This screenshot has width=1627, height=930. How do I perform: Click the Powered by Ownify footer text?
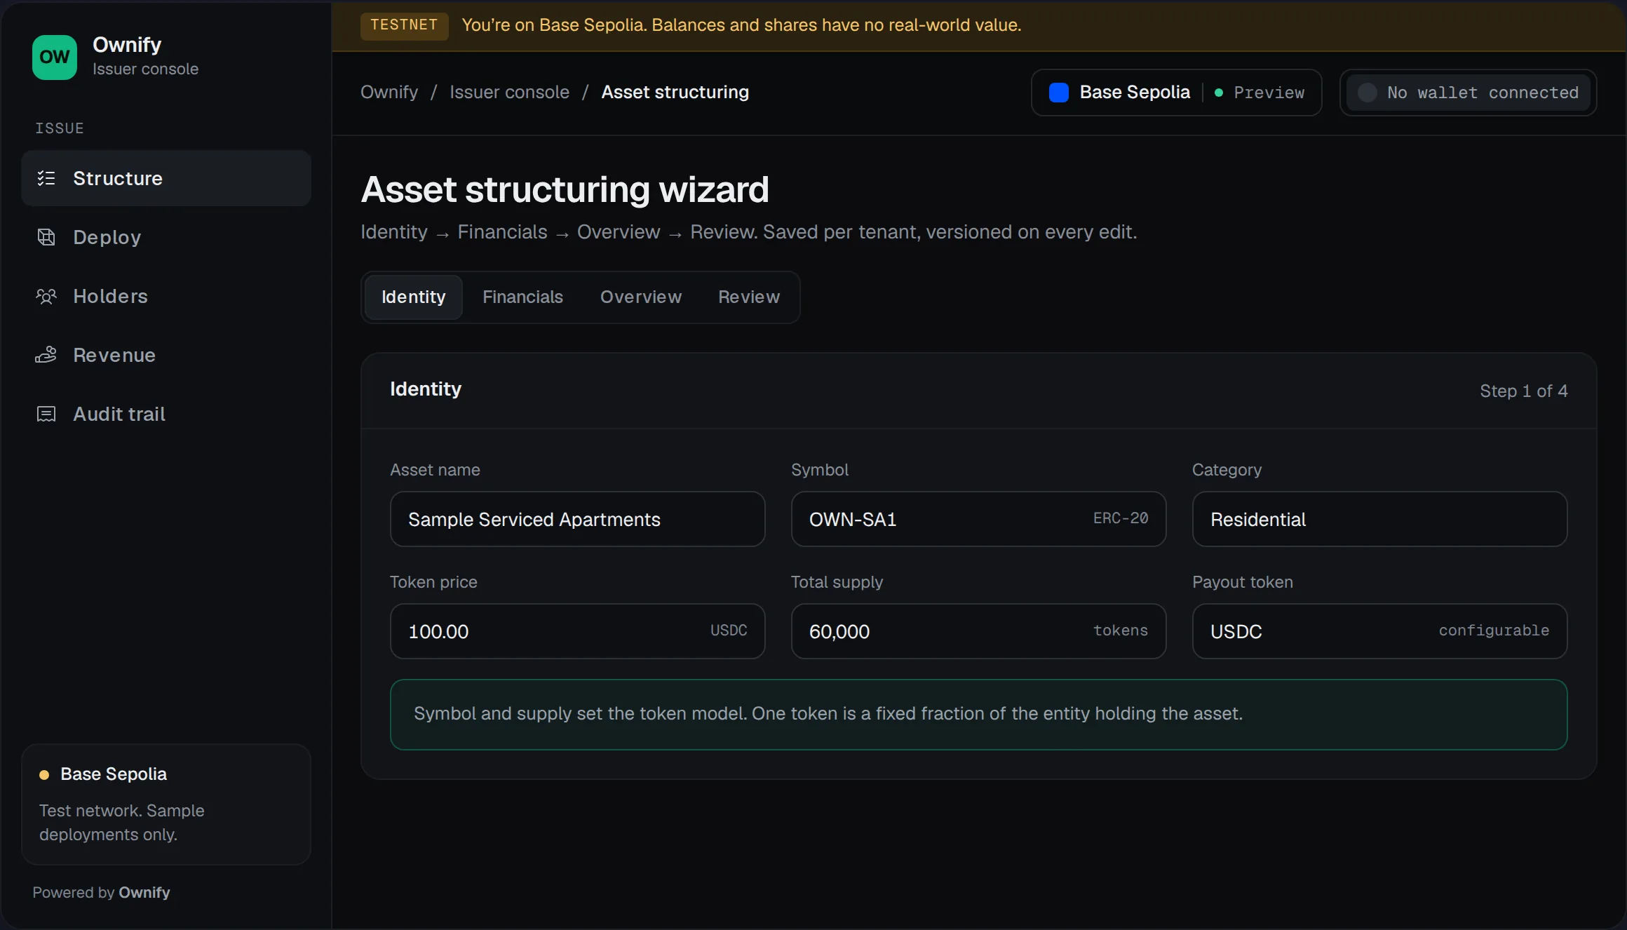pos(101,893)
